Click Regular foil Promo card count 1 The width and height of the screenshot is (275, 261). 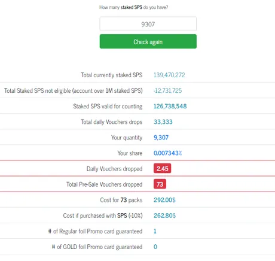[x=155, y=231]
